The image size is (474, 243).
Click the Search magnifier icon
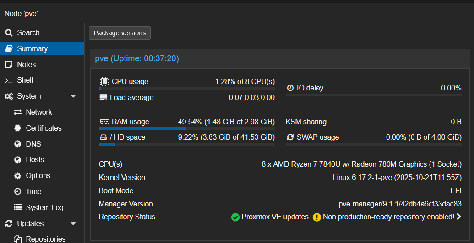(9, 32)
